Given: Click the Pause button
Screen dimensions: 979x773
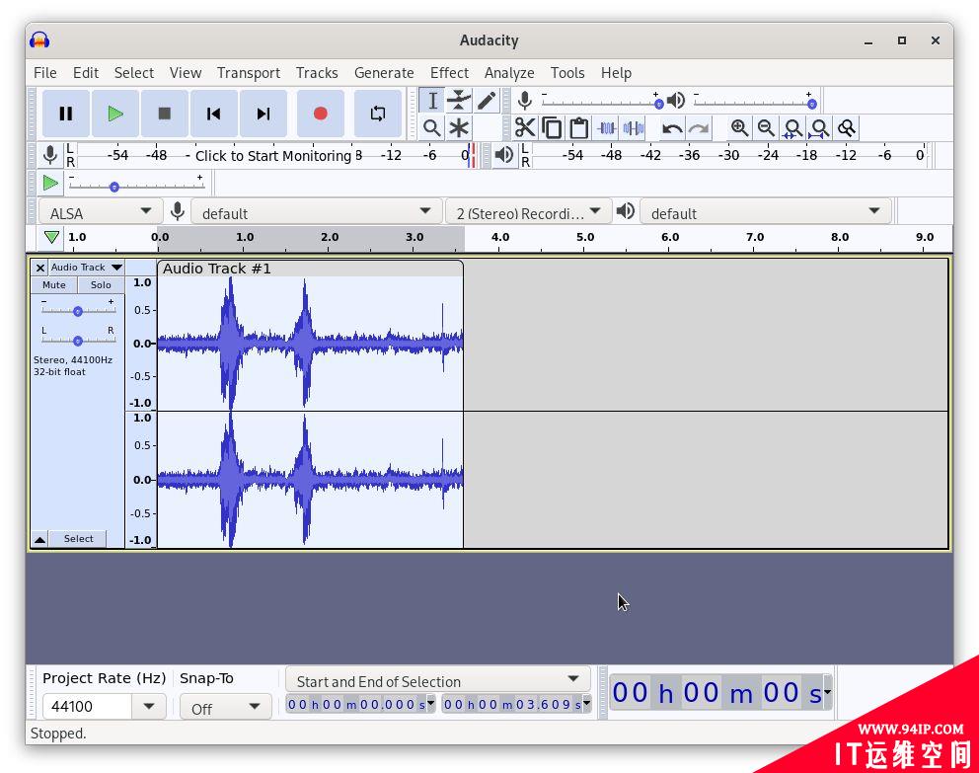Looking at the screenshot, I should pyautogui.click(x=65, y=114).
